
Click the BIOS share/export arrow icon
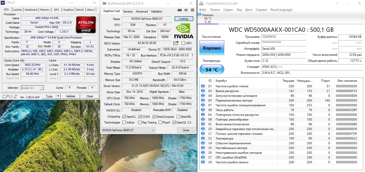click(176, 43)
